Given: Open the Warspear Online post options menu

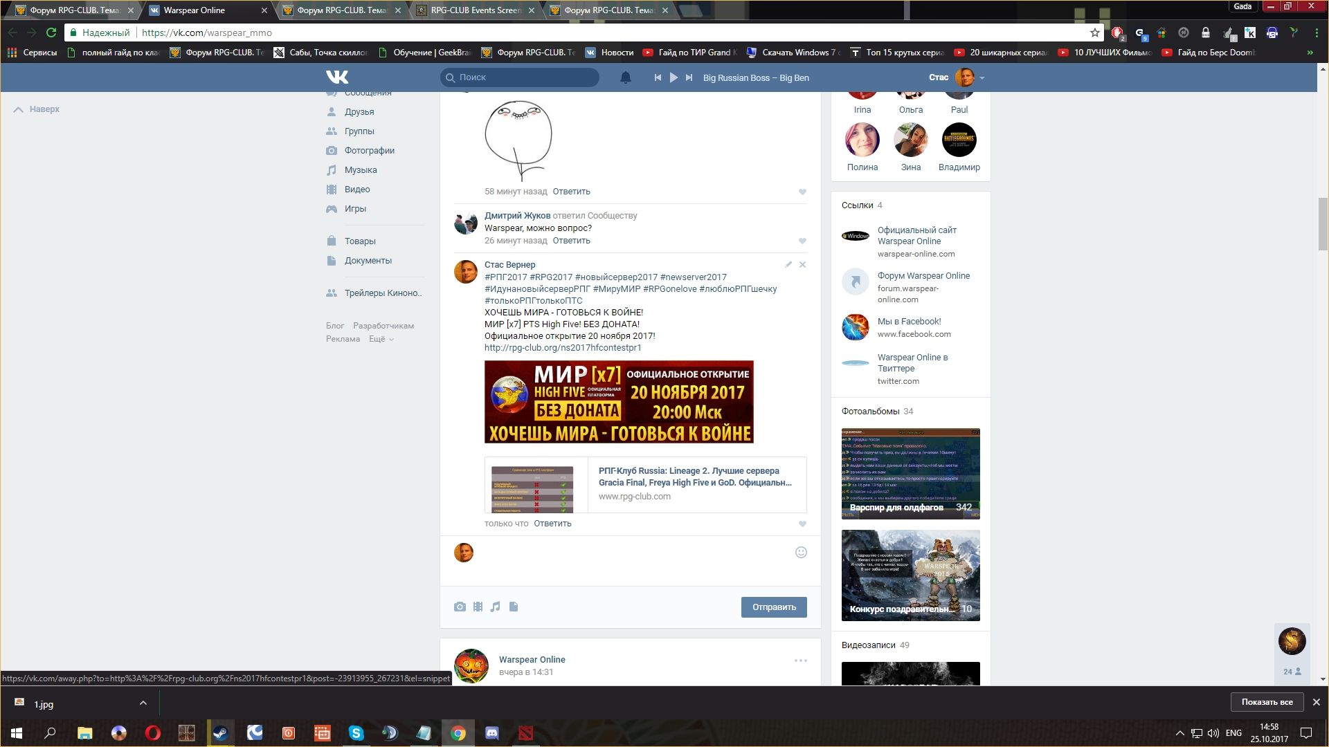Looking at the screenshot, I should 801,661.
